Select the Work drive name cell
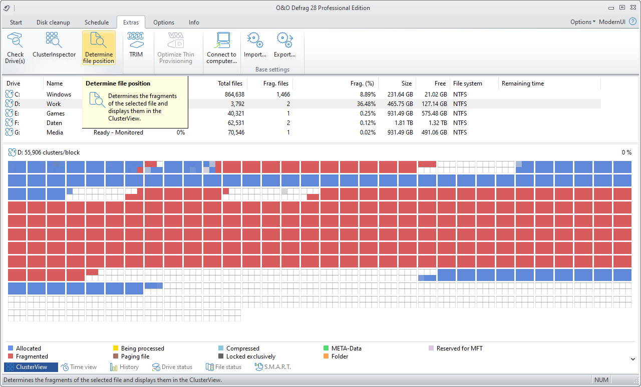The image size is (641, 387). [x=54, y=103]
